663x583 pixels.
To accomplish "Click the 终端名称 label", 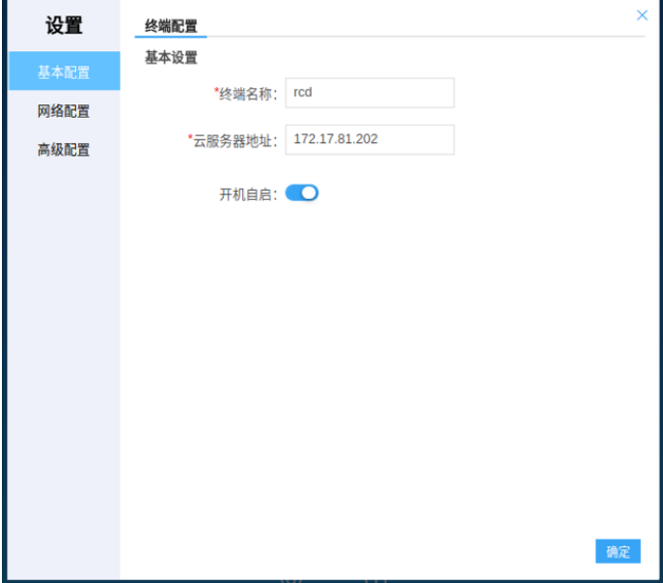I will tap(246, 94).
